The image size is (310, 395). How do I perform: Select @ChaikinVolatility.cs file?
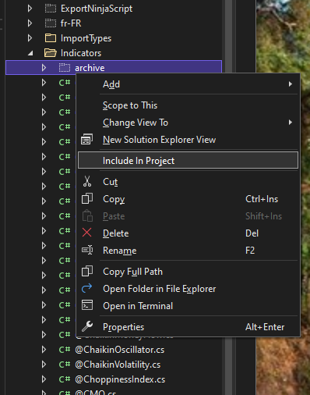pyautogui.click(x=118, y=365)
